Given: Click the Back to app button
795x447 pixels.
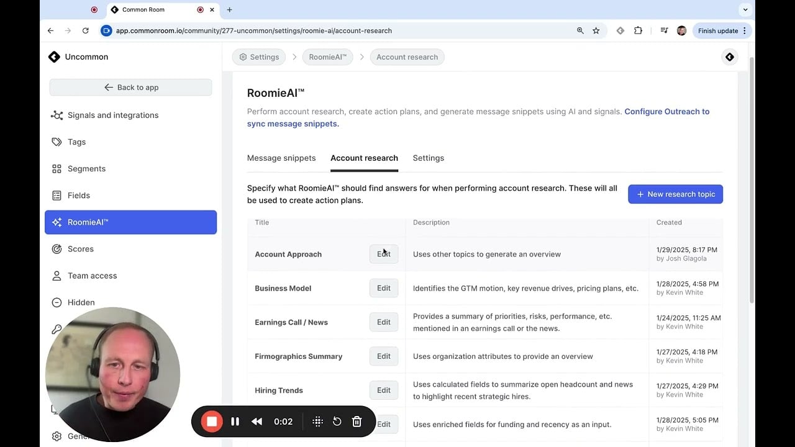Looking at the screenshot, I should coord(130,88).
